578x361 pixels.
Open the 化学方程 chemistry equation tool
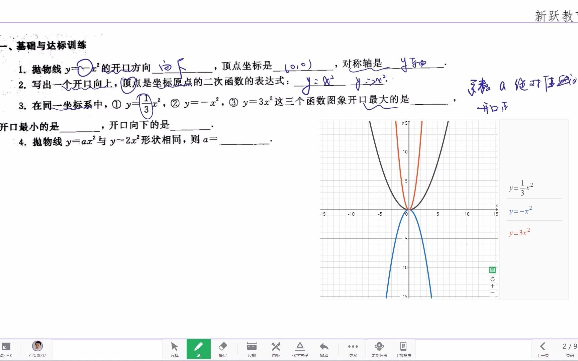(300, 349)
